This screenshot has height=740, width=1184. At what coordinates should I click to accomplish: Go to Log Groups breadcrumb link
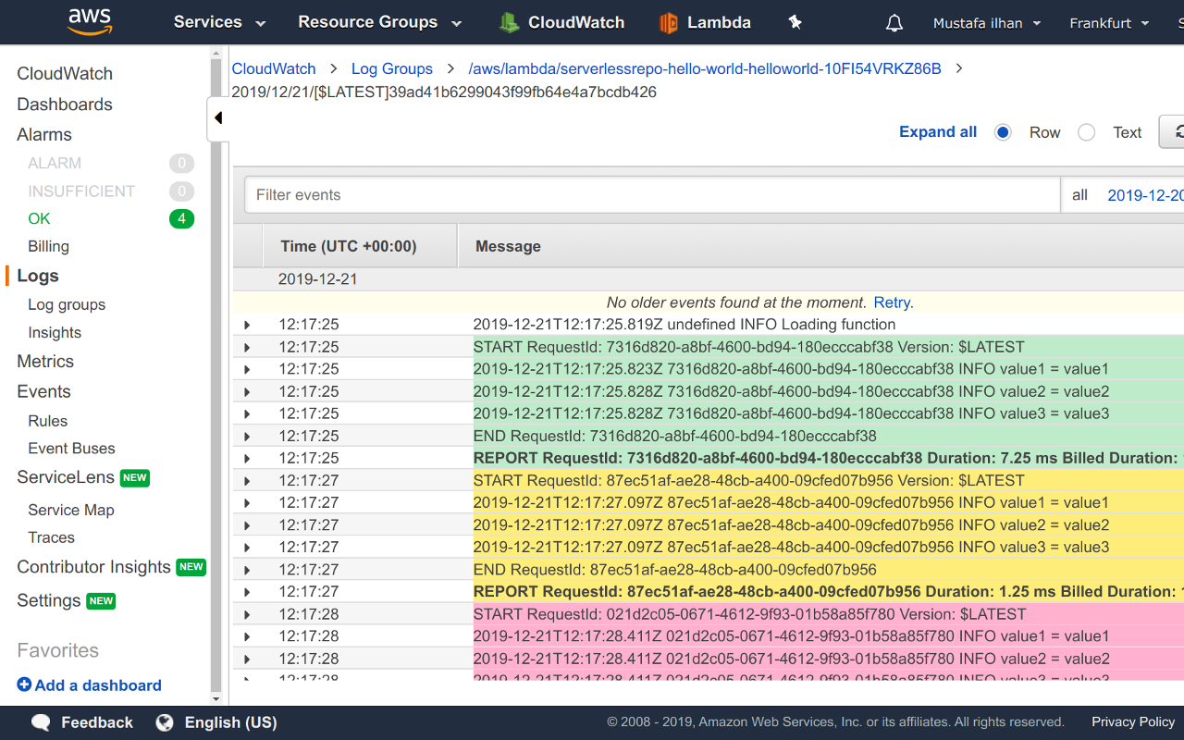(392, 68)
